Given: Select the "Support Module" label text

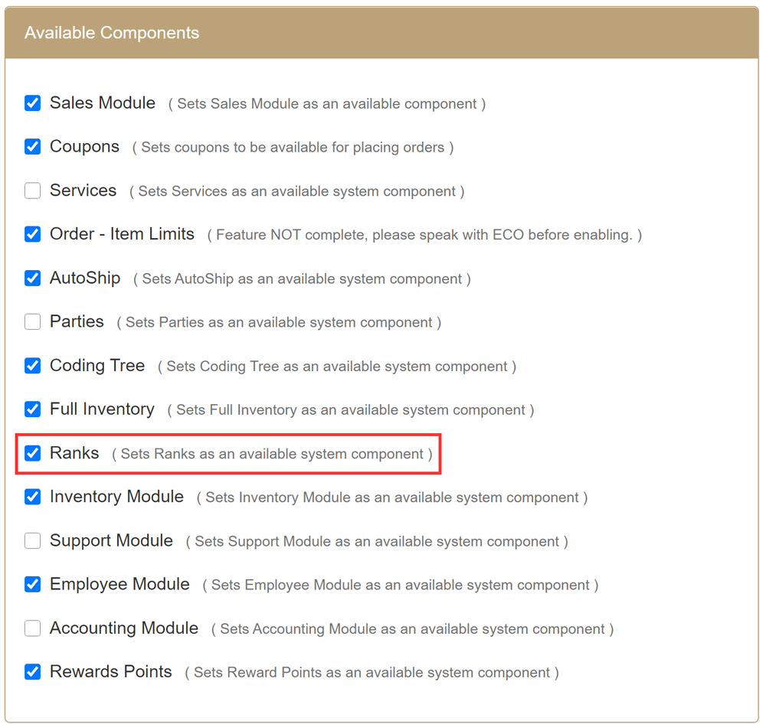Looking at the screenshot, I should click(x=111, y=541).
